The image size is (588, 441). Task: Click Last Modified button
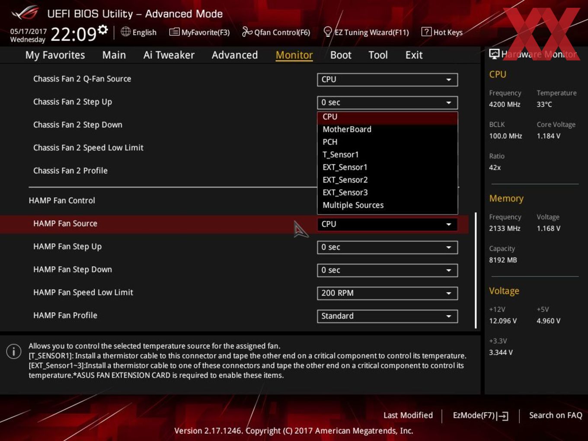point(408,415)
